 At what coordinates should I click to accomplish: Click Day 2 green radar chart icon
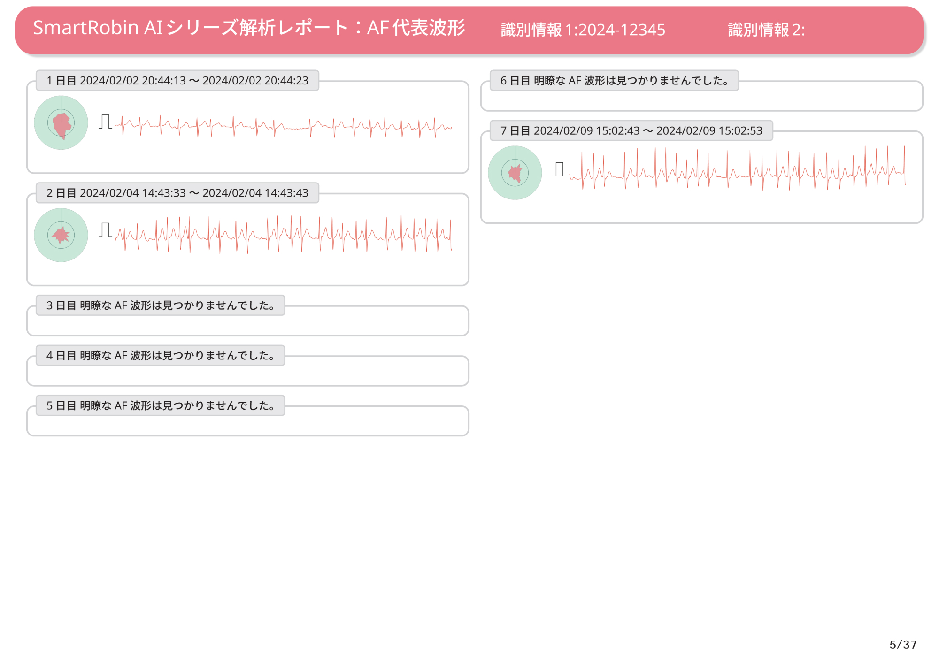click(61, 235)
